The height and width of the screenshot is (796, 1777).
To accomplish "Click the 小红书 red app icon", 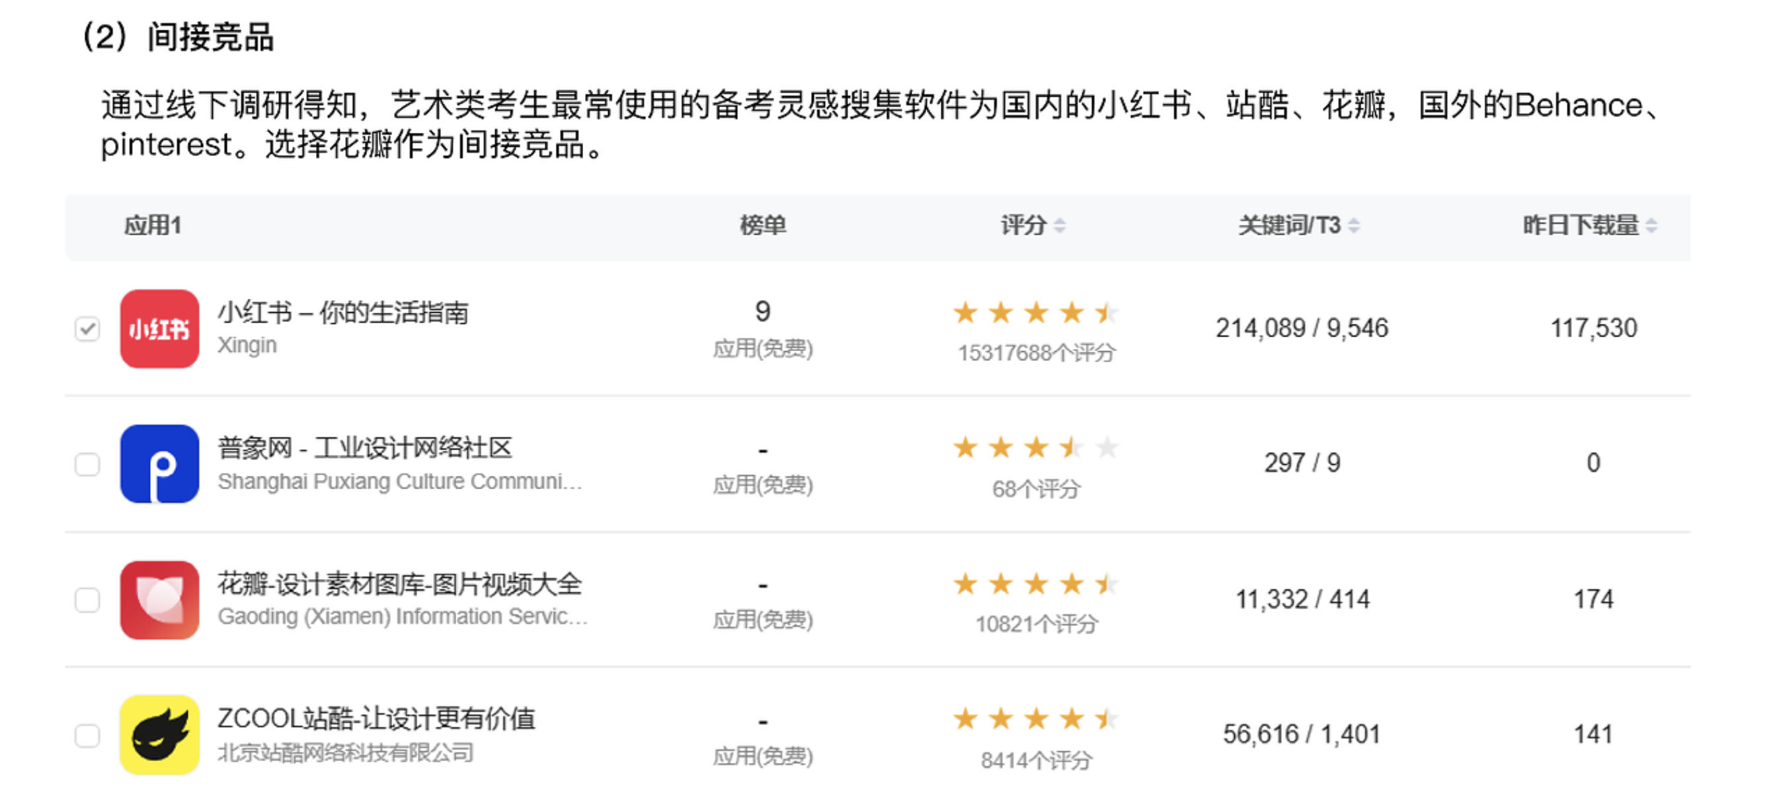I will [x=159, y=329].
